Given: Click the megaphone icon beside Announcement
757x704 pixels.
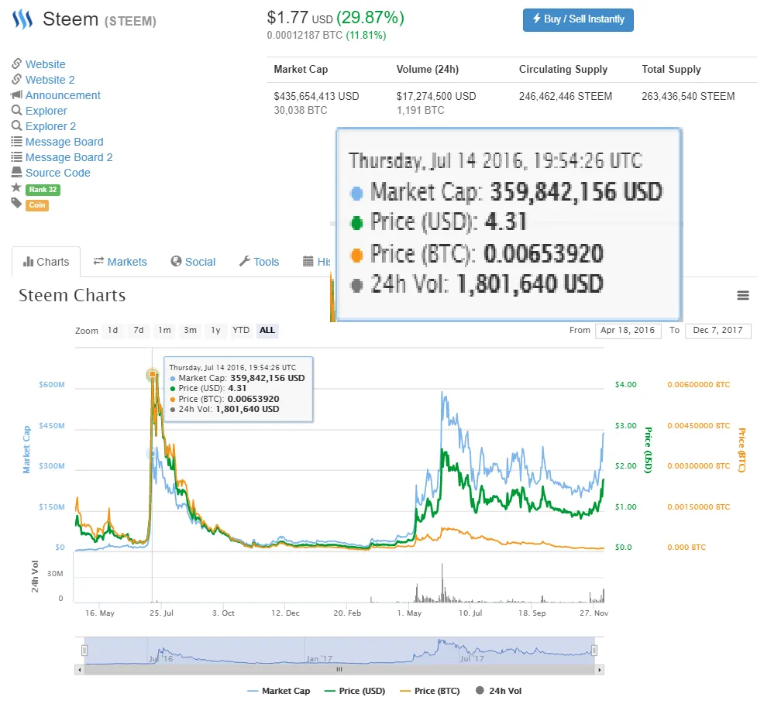Looking at the screenshot, I should (x=17, y=94).
